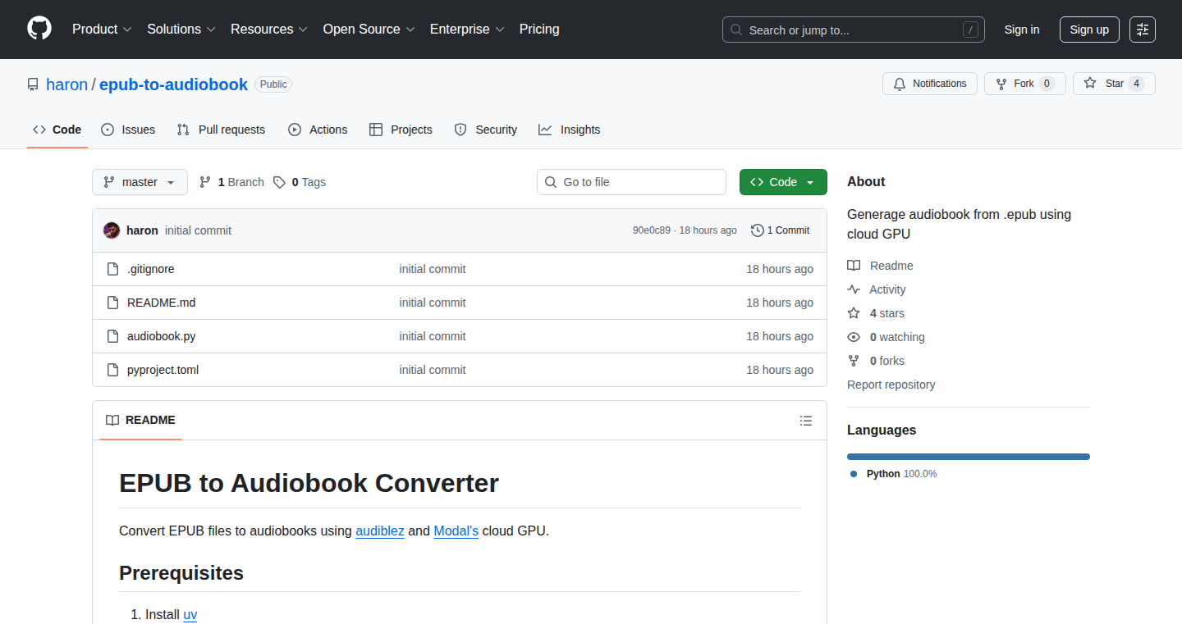The width and height of the screenshot is (1182, 624).
Task: Click the file icon next to audiobook.py
Action: 113,336
